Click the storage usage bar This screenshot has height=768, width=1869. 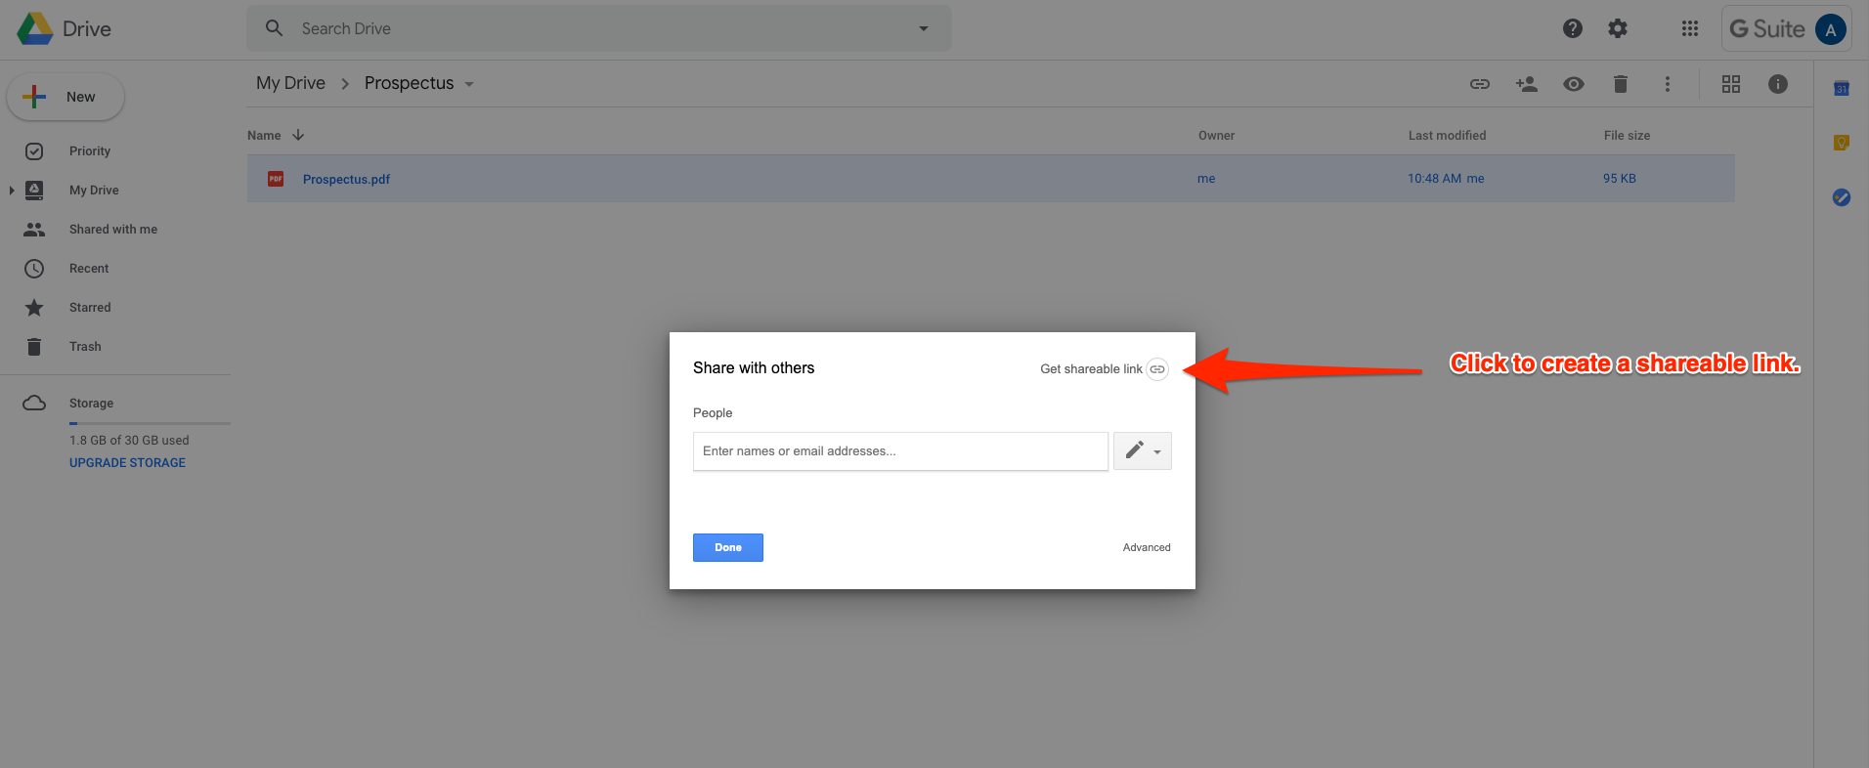pyautogui.click(x=150, y=423)
